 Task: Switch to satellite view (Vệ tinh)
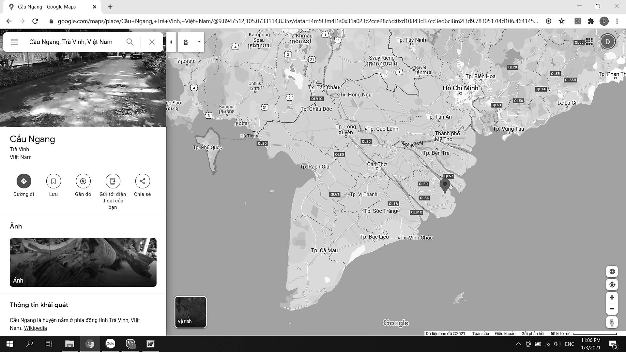pos(191,312)
